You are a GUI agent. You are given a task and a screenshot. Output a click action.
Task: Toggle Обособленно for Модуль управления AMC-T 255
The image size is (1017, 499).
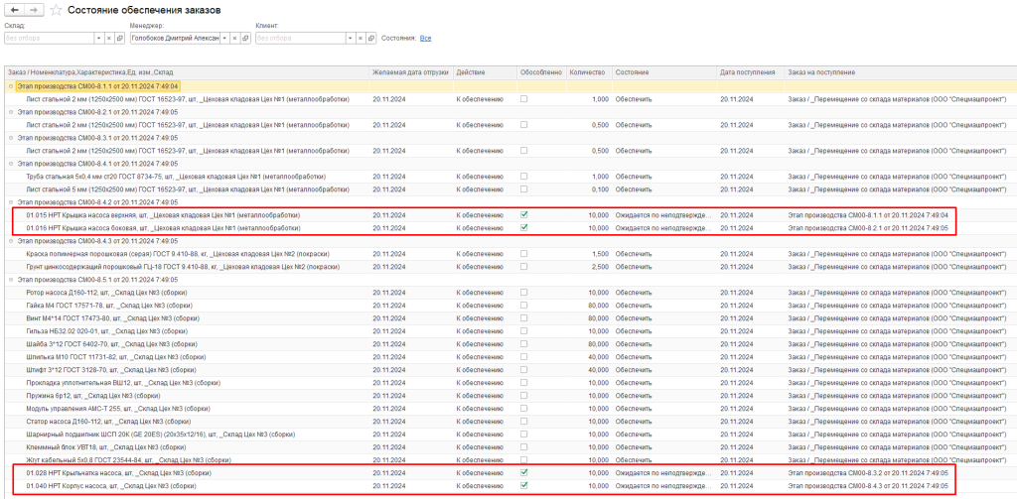524,409
